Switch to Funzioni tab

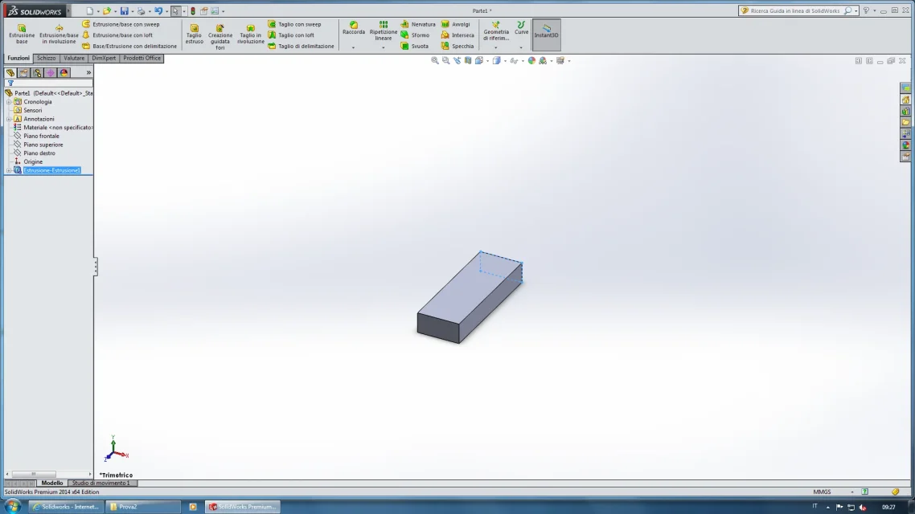[x=18, y=59]
